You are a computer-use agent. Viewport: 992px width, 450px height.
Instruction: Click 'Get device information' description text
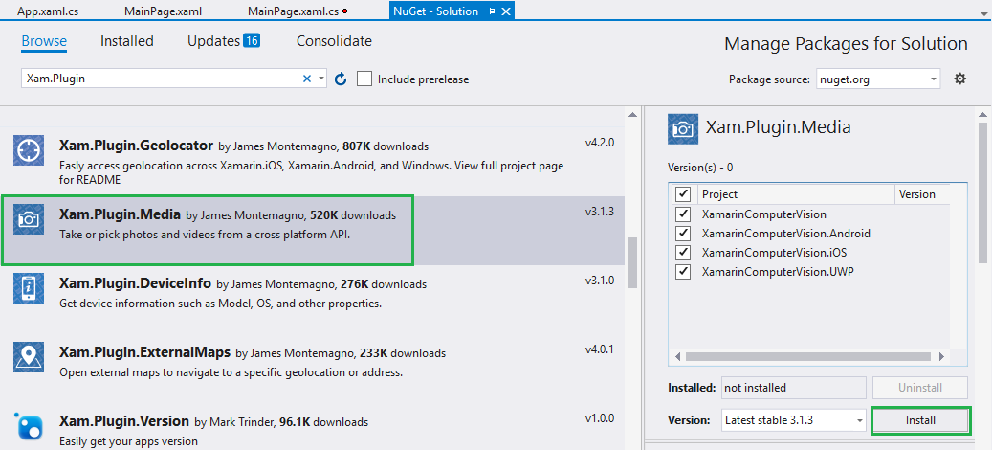[220, 304]
